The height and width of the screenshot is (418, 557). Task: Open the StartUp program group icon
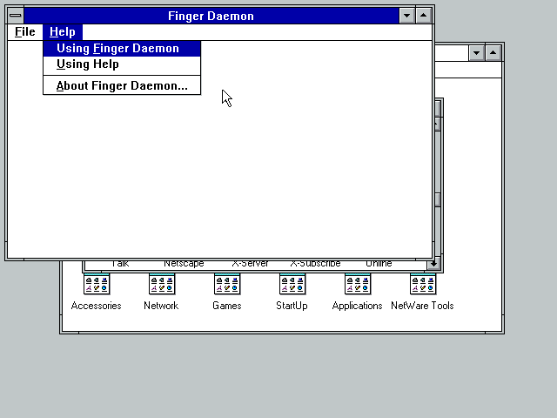coord(292,284)
